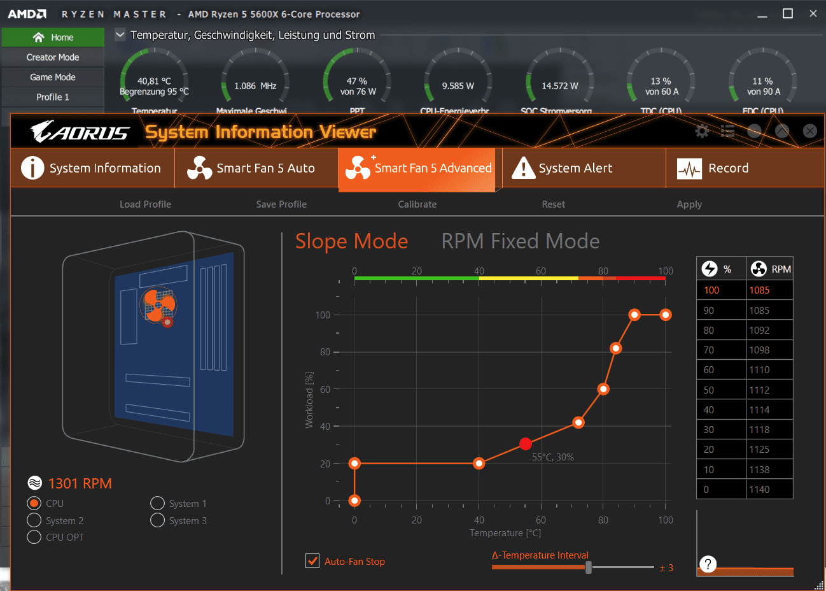The width and height of the screenshot is (826, 591).
Task: Click the fan curve point near 72°C, 42%
Action: (x=578, y=422)
